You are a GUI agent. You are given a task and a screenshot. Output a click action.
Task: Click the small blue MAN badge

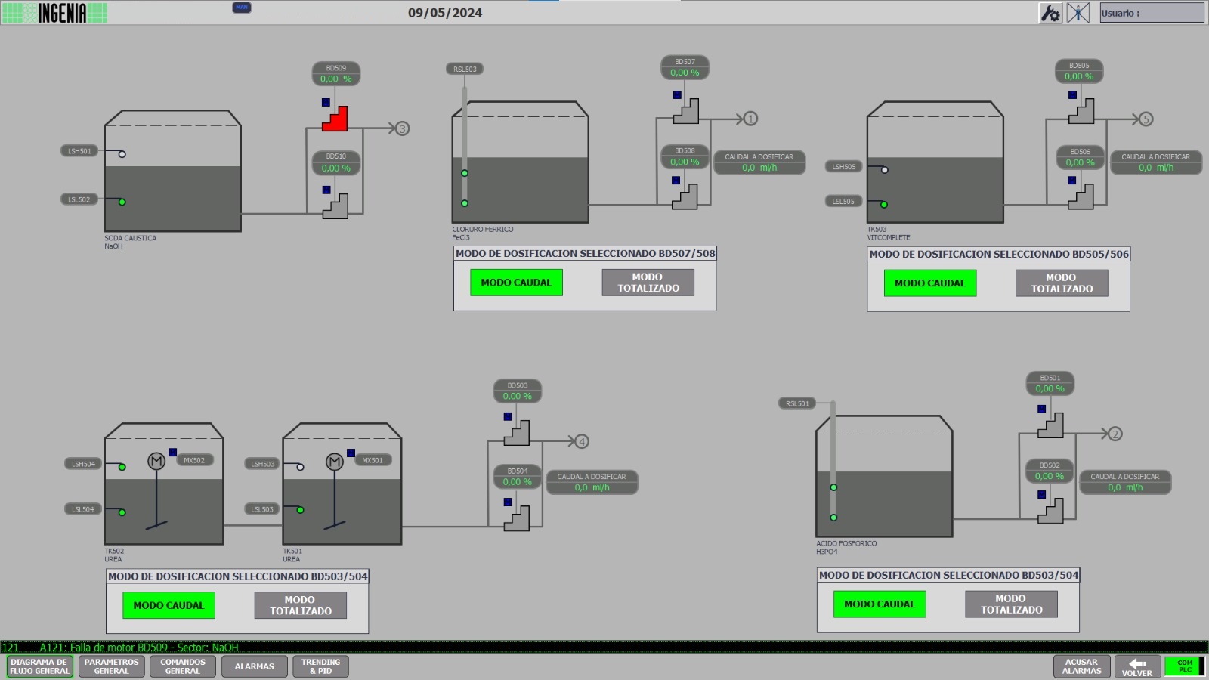pos(242,8)
